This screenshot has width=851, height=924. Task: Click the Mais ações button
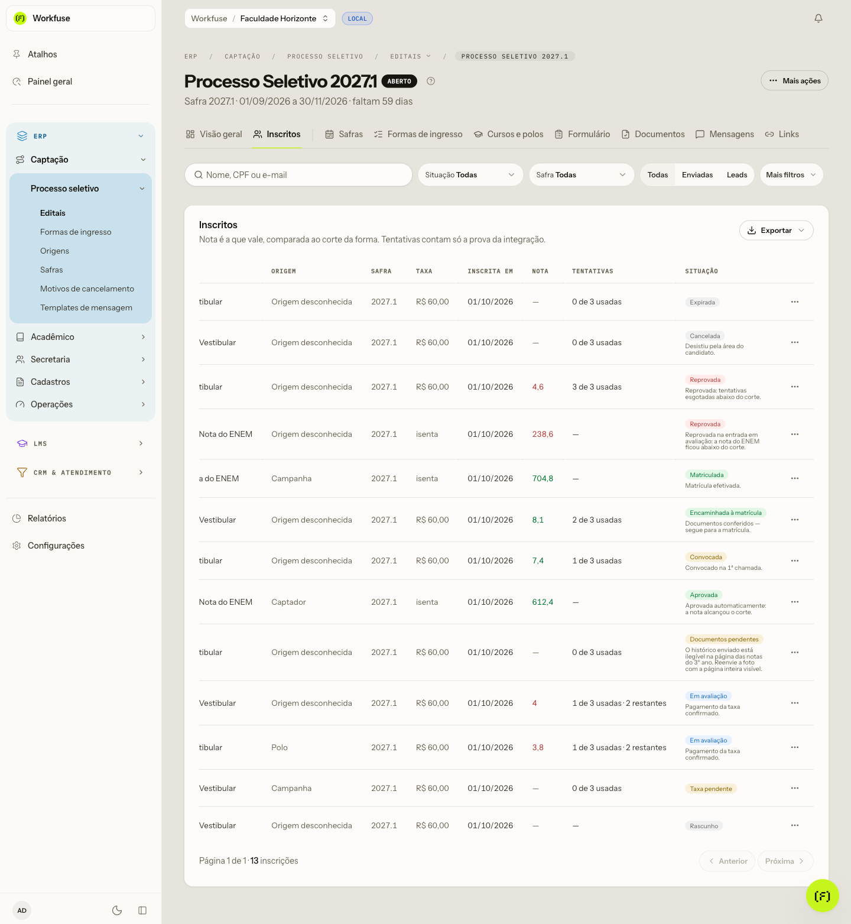(x=794, y=81)
